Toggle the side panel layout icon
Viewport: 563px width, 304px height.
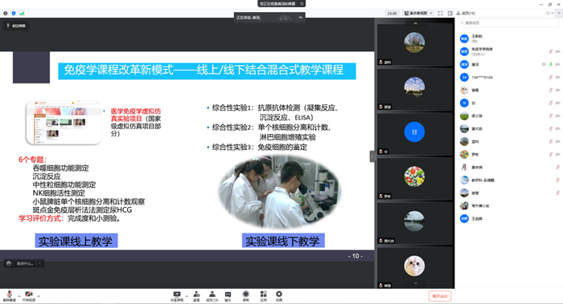450,14
